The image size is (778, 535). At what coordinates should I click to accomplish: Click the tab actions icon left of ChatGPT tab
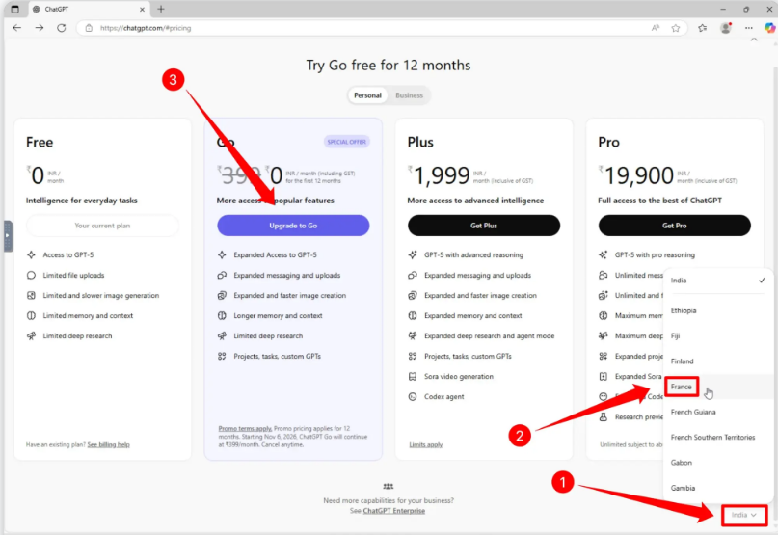[x=14, y=9]
